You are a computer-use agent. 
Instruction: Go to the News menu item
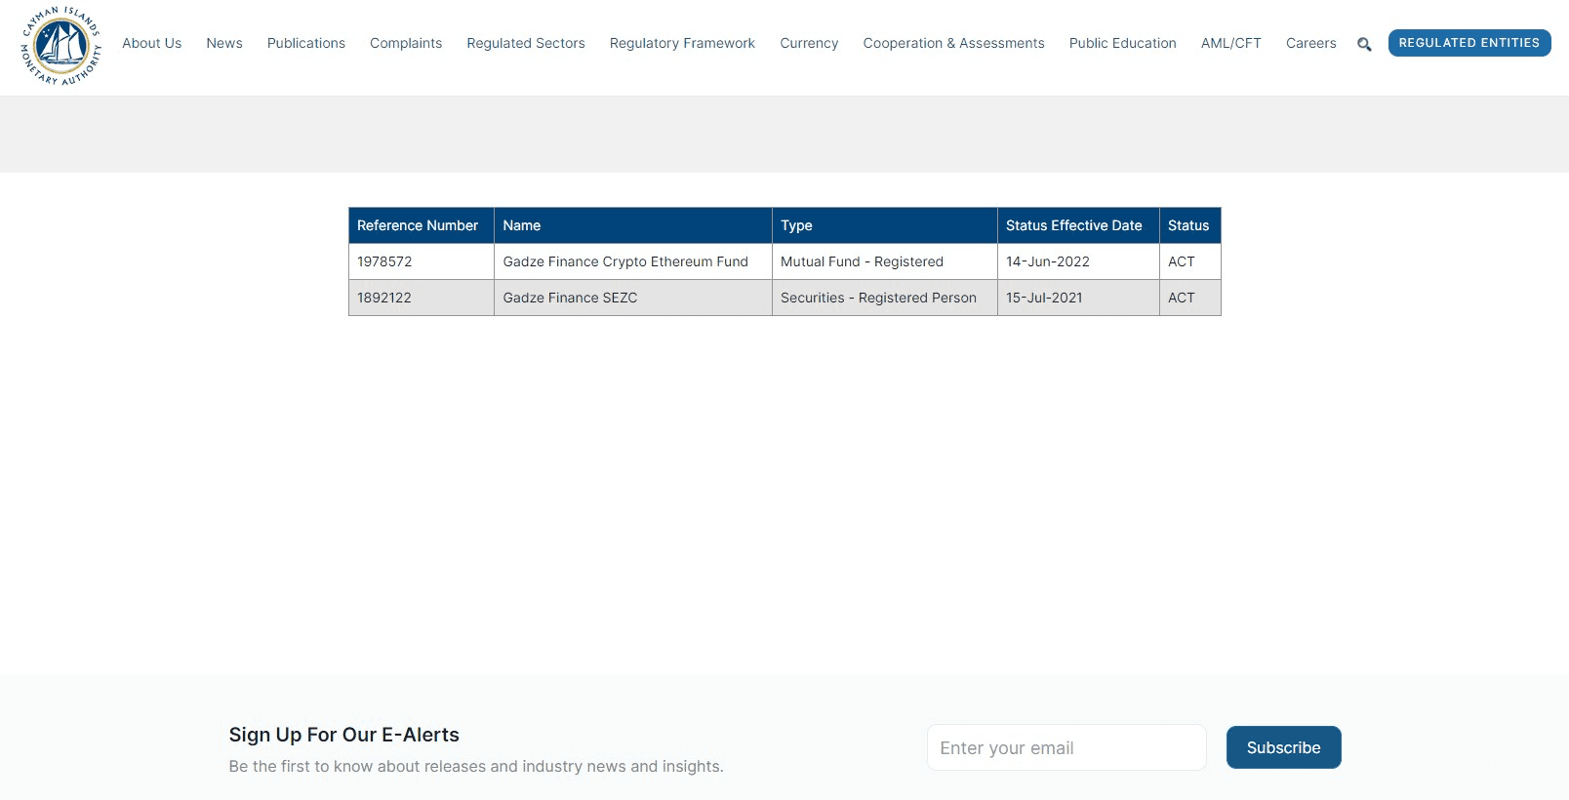(224, 43)
